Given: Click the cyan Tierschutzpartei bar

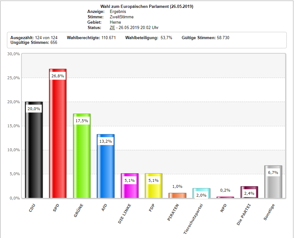Looking at the screenshot, I should (201, 193).
